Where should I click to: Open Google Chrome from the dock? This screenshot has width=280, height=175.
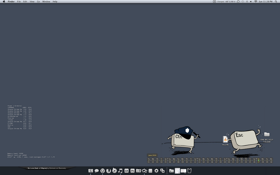[x=103, y=171]
